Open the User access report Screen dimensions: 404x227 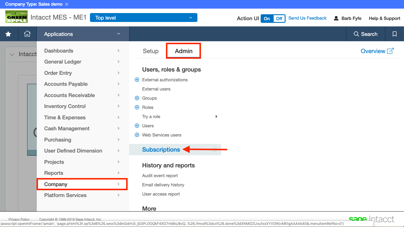click(x=161, y=194)
